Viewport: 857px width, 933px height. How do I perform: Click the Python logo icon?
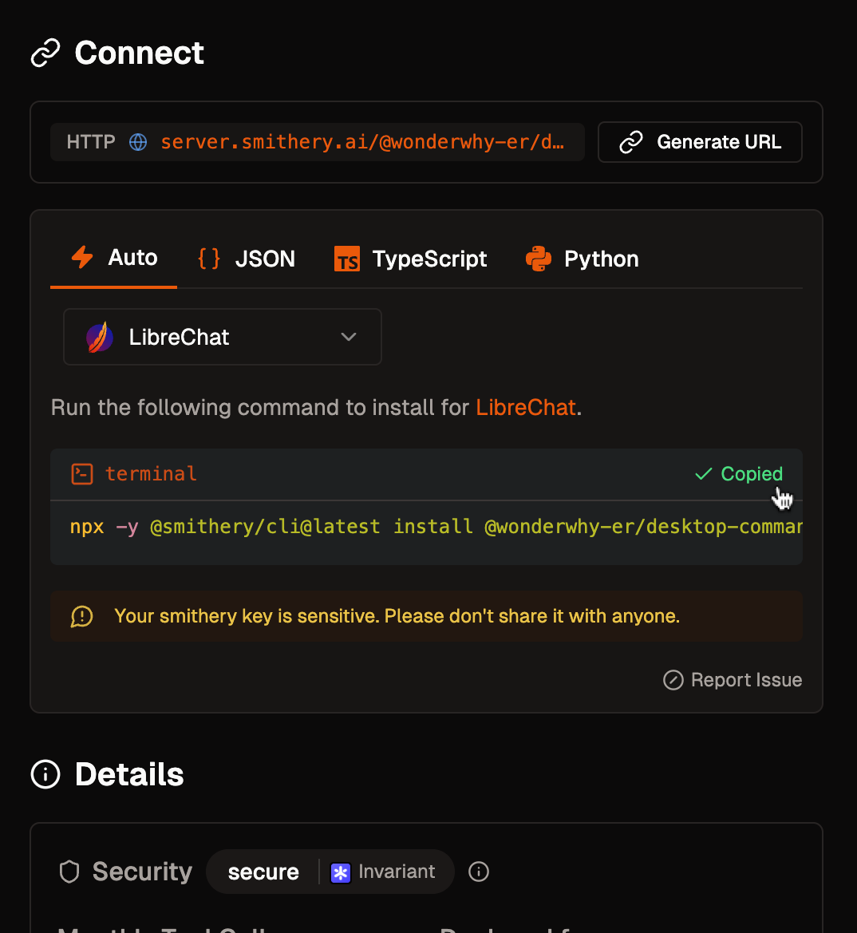tap(539, 259)
